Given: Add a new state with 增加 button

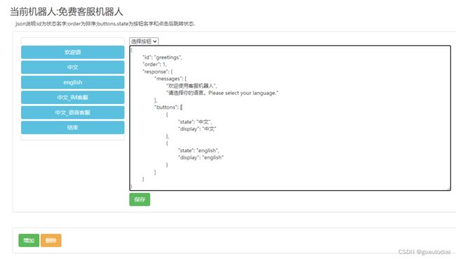Looking at the screenshot, I should (x=29, y=240).
